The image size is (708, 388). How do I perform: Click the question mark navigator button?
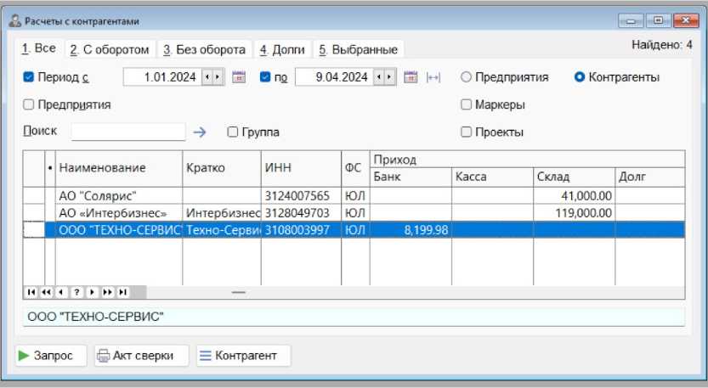pyautogui.click(x=76, y=292)
